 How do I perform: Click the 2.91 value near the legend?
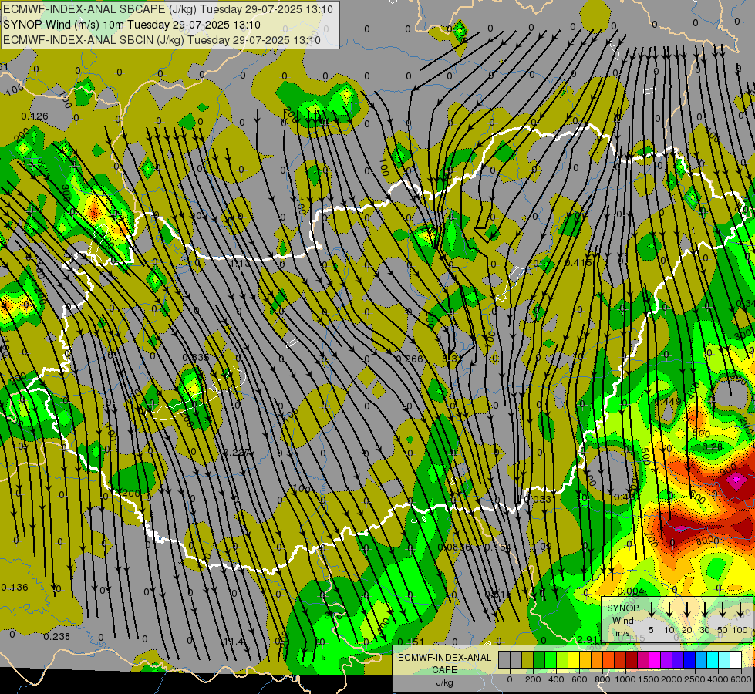pos(588,640)
